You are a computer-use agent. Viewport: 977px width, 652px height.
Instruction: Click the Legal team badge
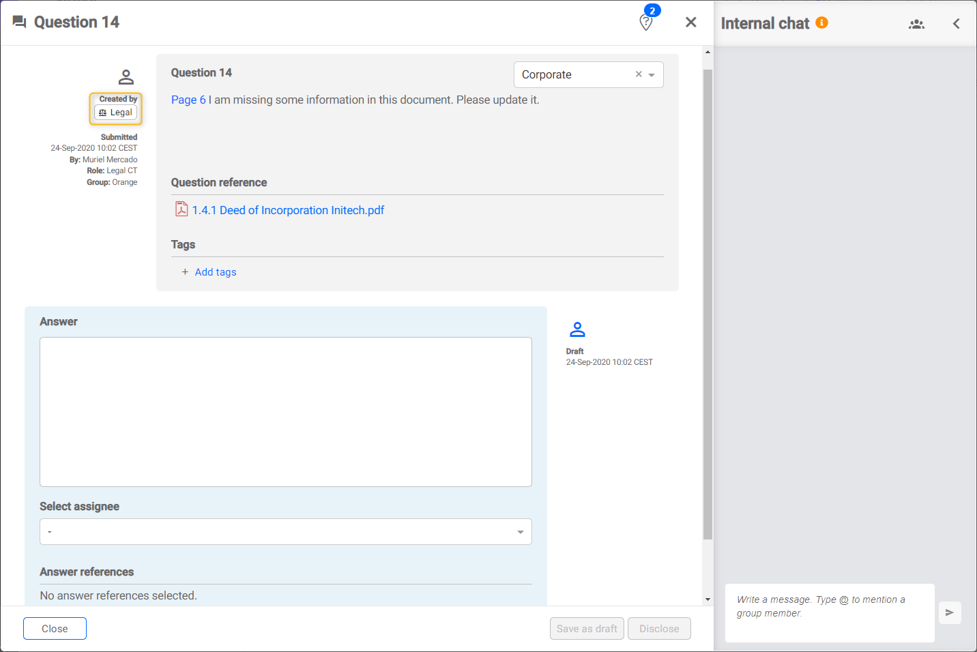pos(116,113)
